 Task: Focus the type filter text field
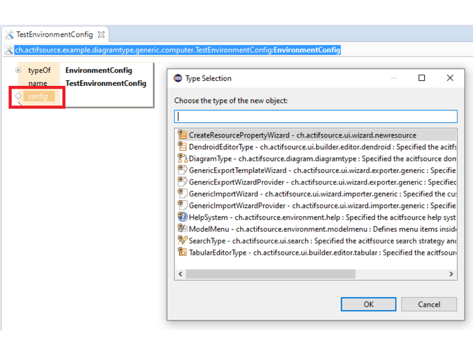[315, 116]
